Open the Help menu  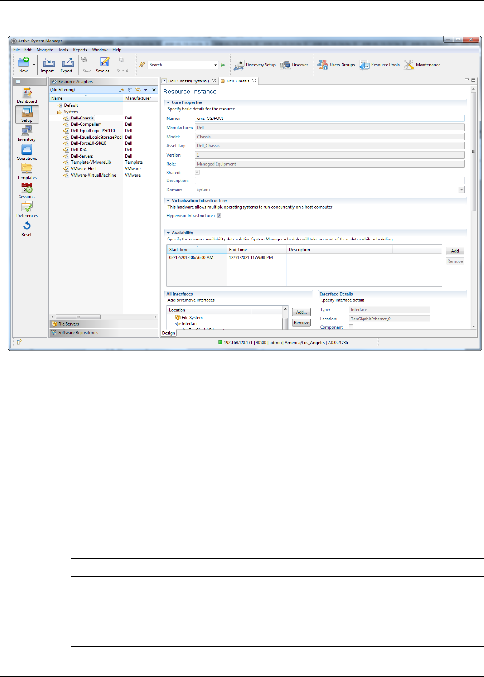click(117, 50)
